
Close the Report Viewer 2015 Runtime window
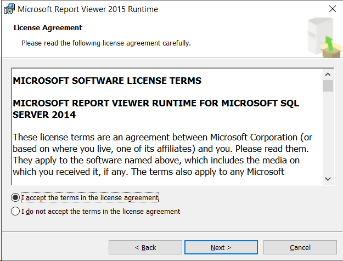click(333, 9)
